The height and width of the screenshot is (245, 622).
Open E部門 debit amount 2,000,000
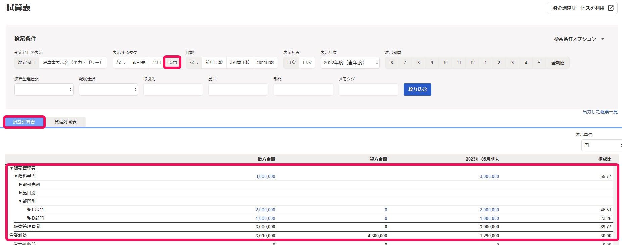click(266, 210)
